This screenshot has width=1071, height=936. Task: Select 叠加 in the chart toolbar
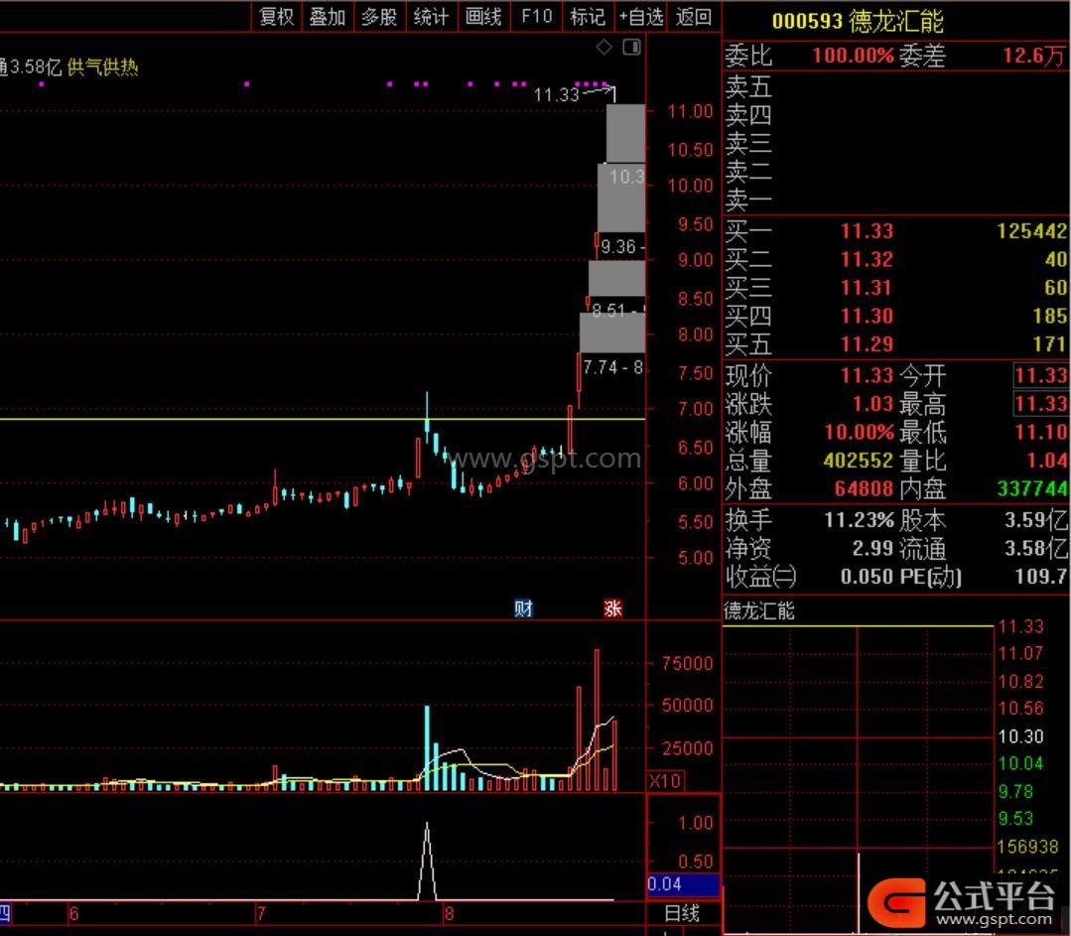328,17
